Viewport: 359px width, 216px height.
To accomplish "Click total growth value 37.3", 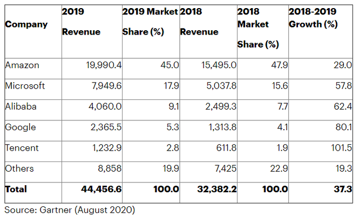I will (x=343, y=189).
